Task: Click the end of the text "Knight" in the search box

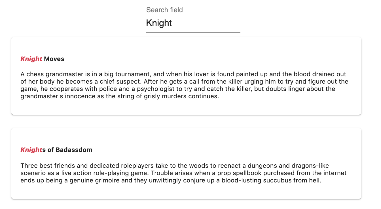Action: pos(172,23)
